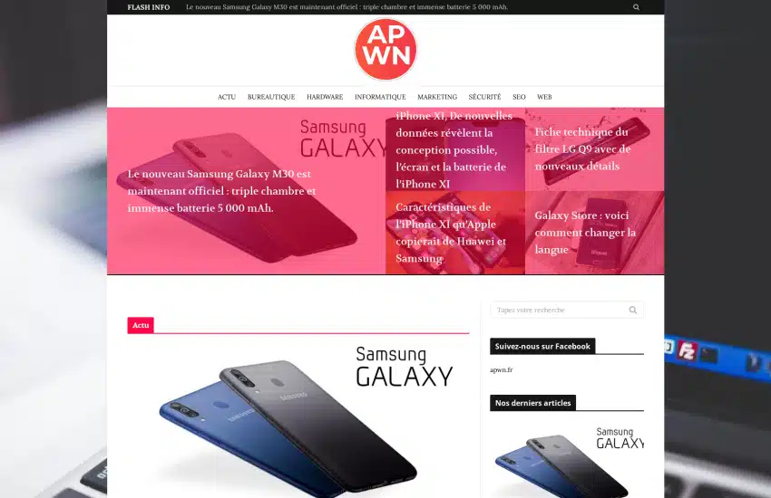Focus the Tapez votre recherche field
Image resolution: width=771 pixels, height=498 pixels.
click(x=561, y=310)
